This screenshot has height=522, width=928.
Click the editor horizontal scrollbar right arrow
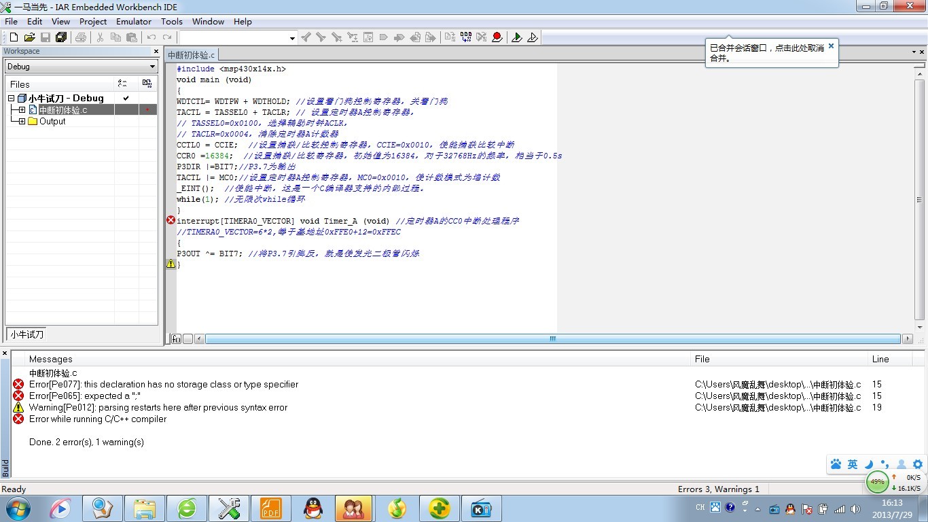(908, 338)
